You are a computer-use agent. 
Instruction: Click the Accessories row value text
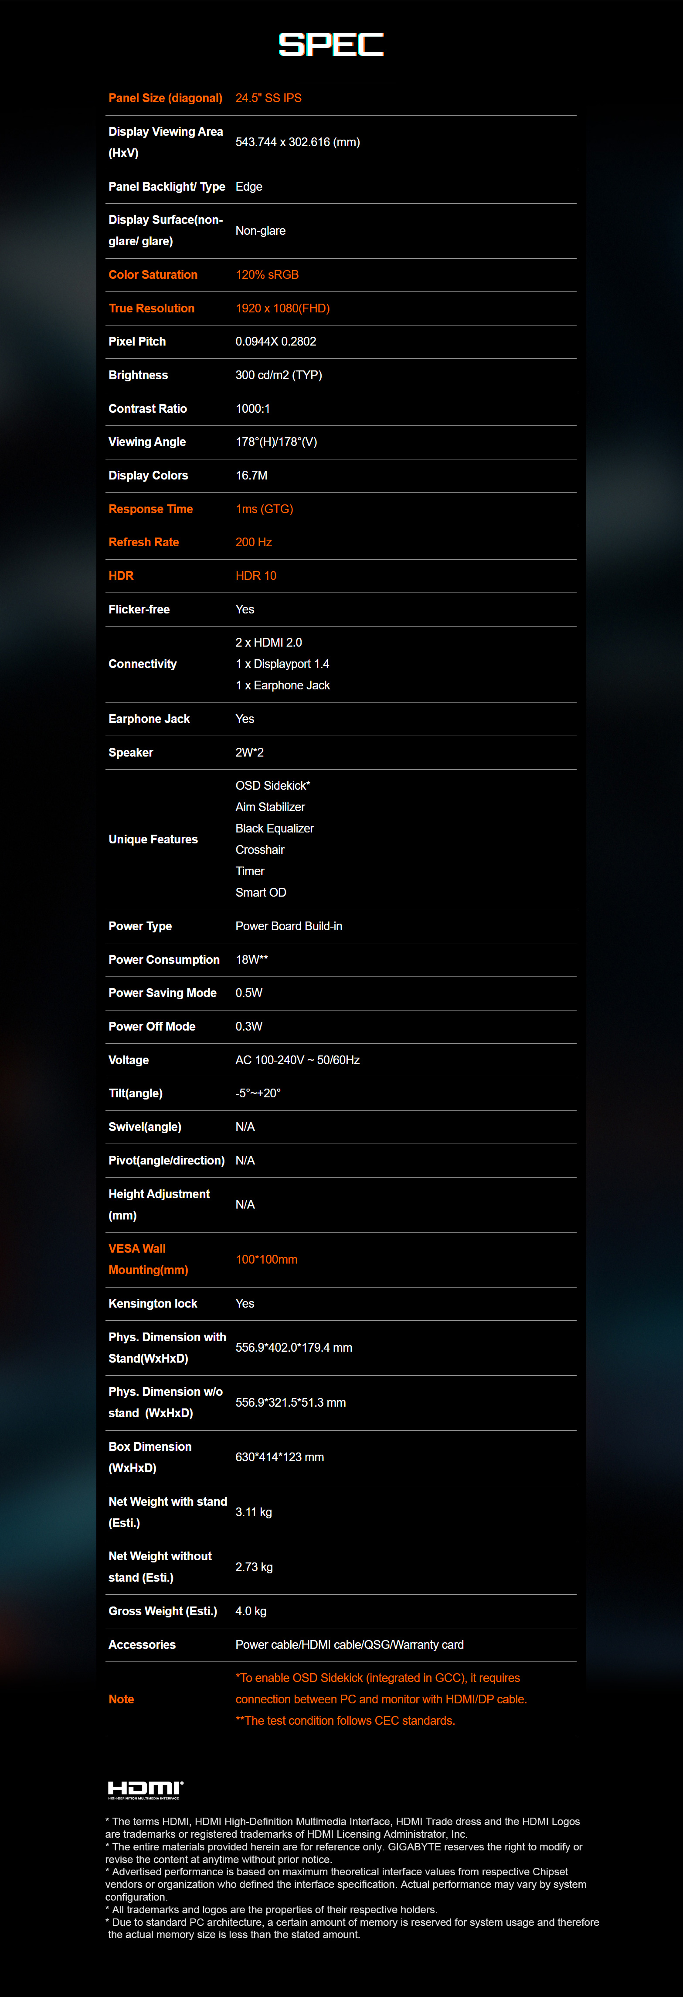349,1645
